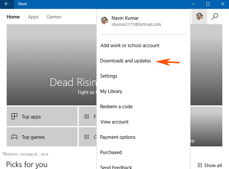Open the Top apps tile label
The width and height of the screenshot is (229, 169).
pyautogui.click(x=31, y=117)
